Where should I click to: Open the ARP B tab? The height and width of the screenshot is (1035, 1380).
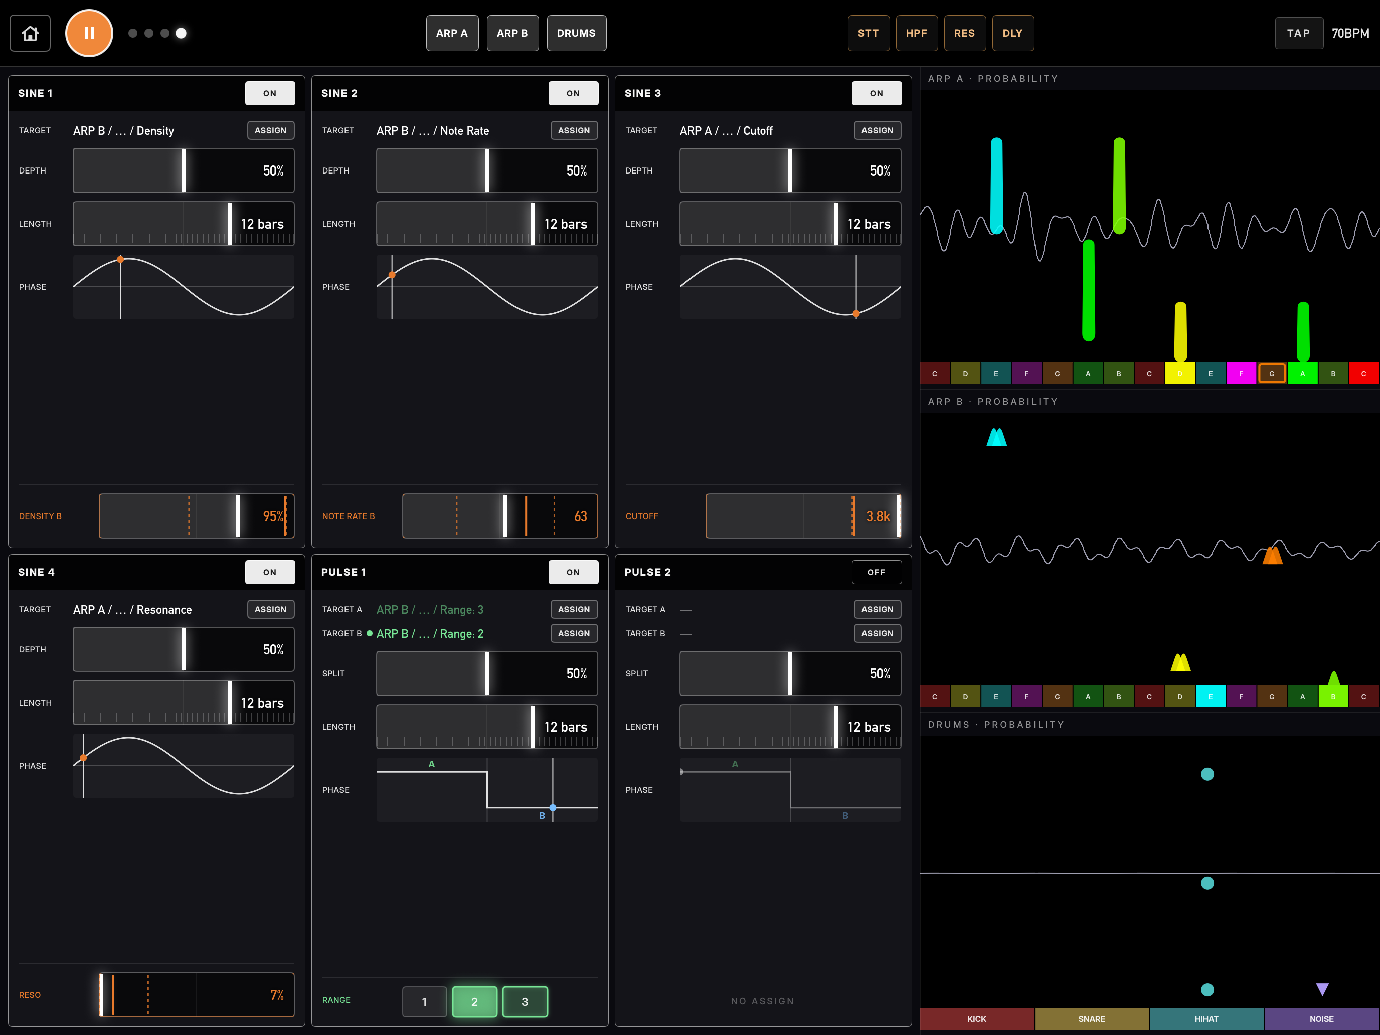point(512,33)
